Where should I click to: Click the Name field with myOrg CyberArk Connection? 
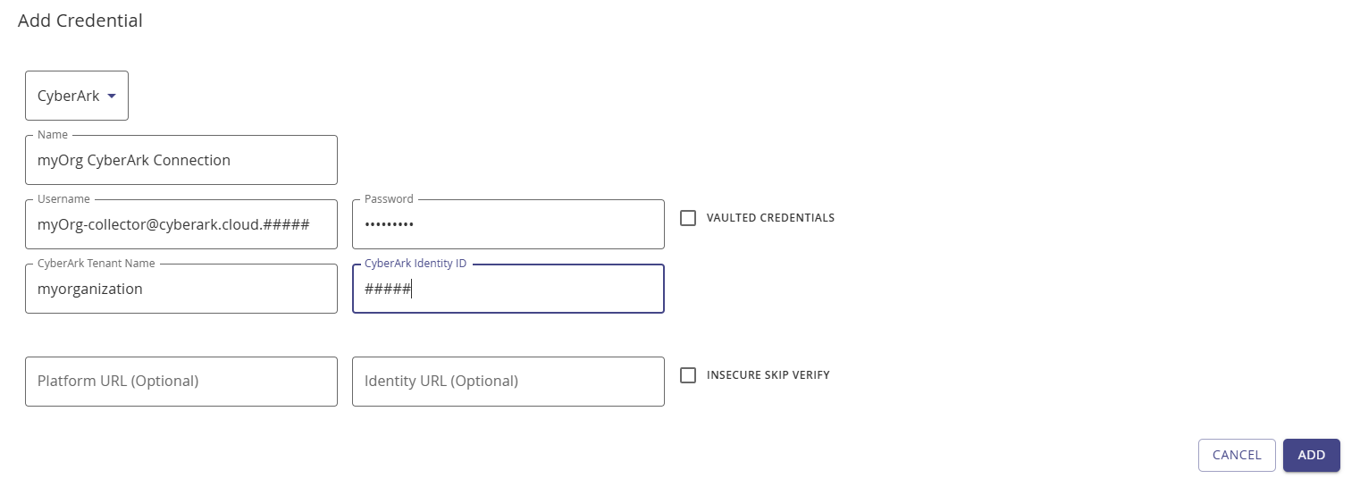(181, 161)
